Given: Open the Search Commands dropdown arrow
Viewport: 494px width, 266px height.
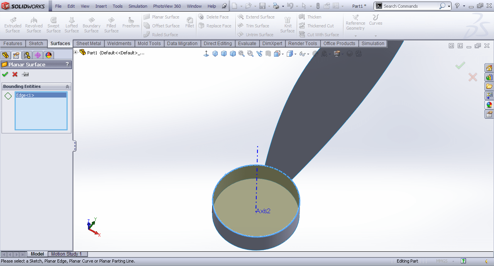Looking at the screenshot, I should click(449, 6).
